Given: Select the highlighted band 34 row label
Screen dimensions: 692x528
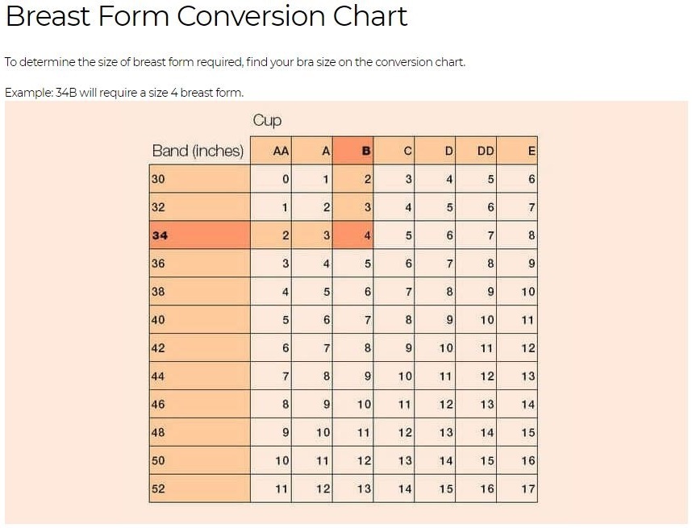Looking at the screenshot, I should [x=200, y=235].
